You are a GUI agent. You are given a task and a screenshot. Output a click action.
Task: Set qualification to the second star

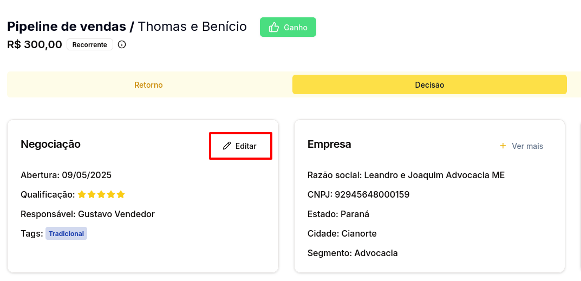tap(92, 194)
